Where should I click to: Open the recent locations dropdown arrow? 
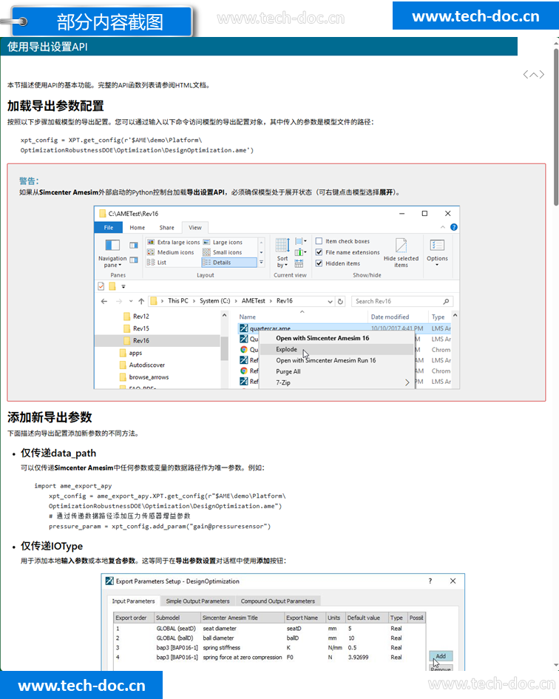pos(131,301)
